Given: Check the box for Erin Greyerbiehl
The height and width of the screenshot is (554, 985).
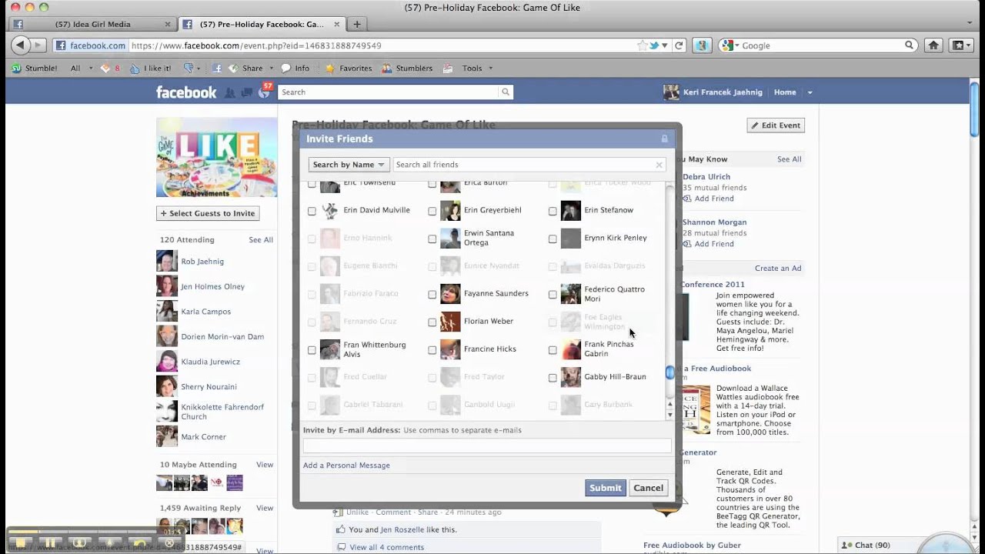Looking at the screenshot, I should click(432, 211).
